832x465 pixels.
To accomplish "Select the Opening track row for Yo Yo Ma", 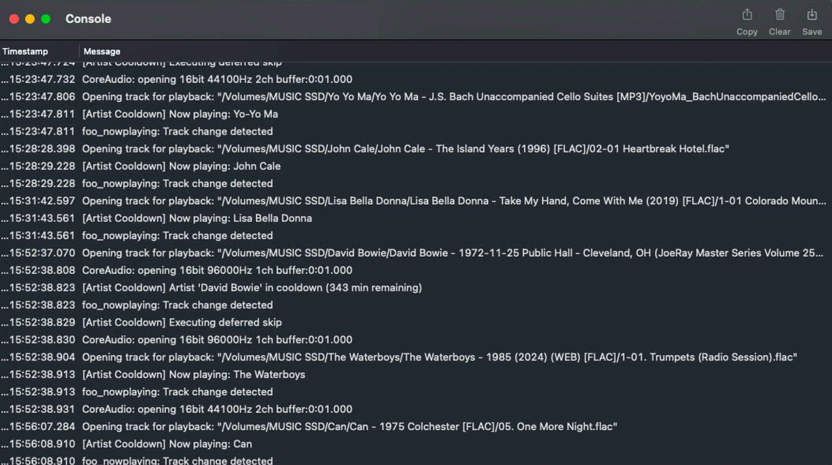I will 454,96.
